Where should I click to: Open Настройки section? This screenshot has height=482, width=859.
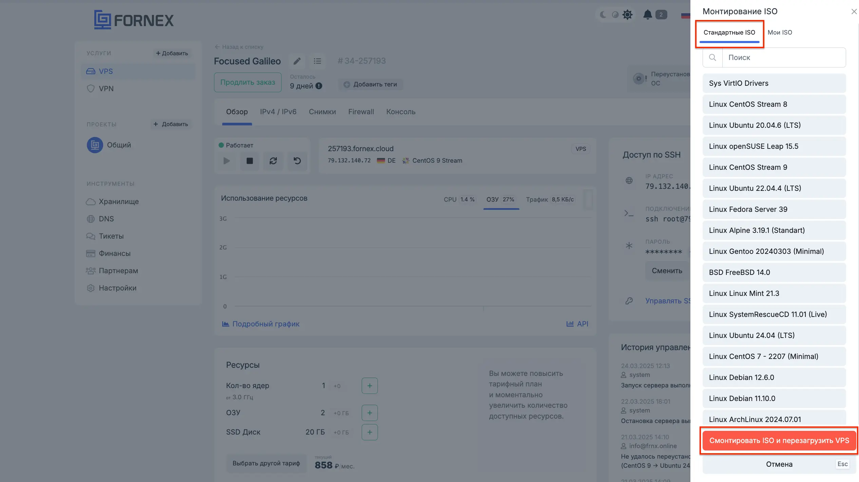tap(111, 288)
